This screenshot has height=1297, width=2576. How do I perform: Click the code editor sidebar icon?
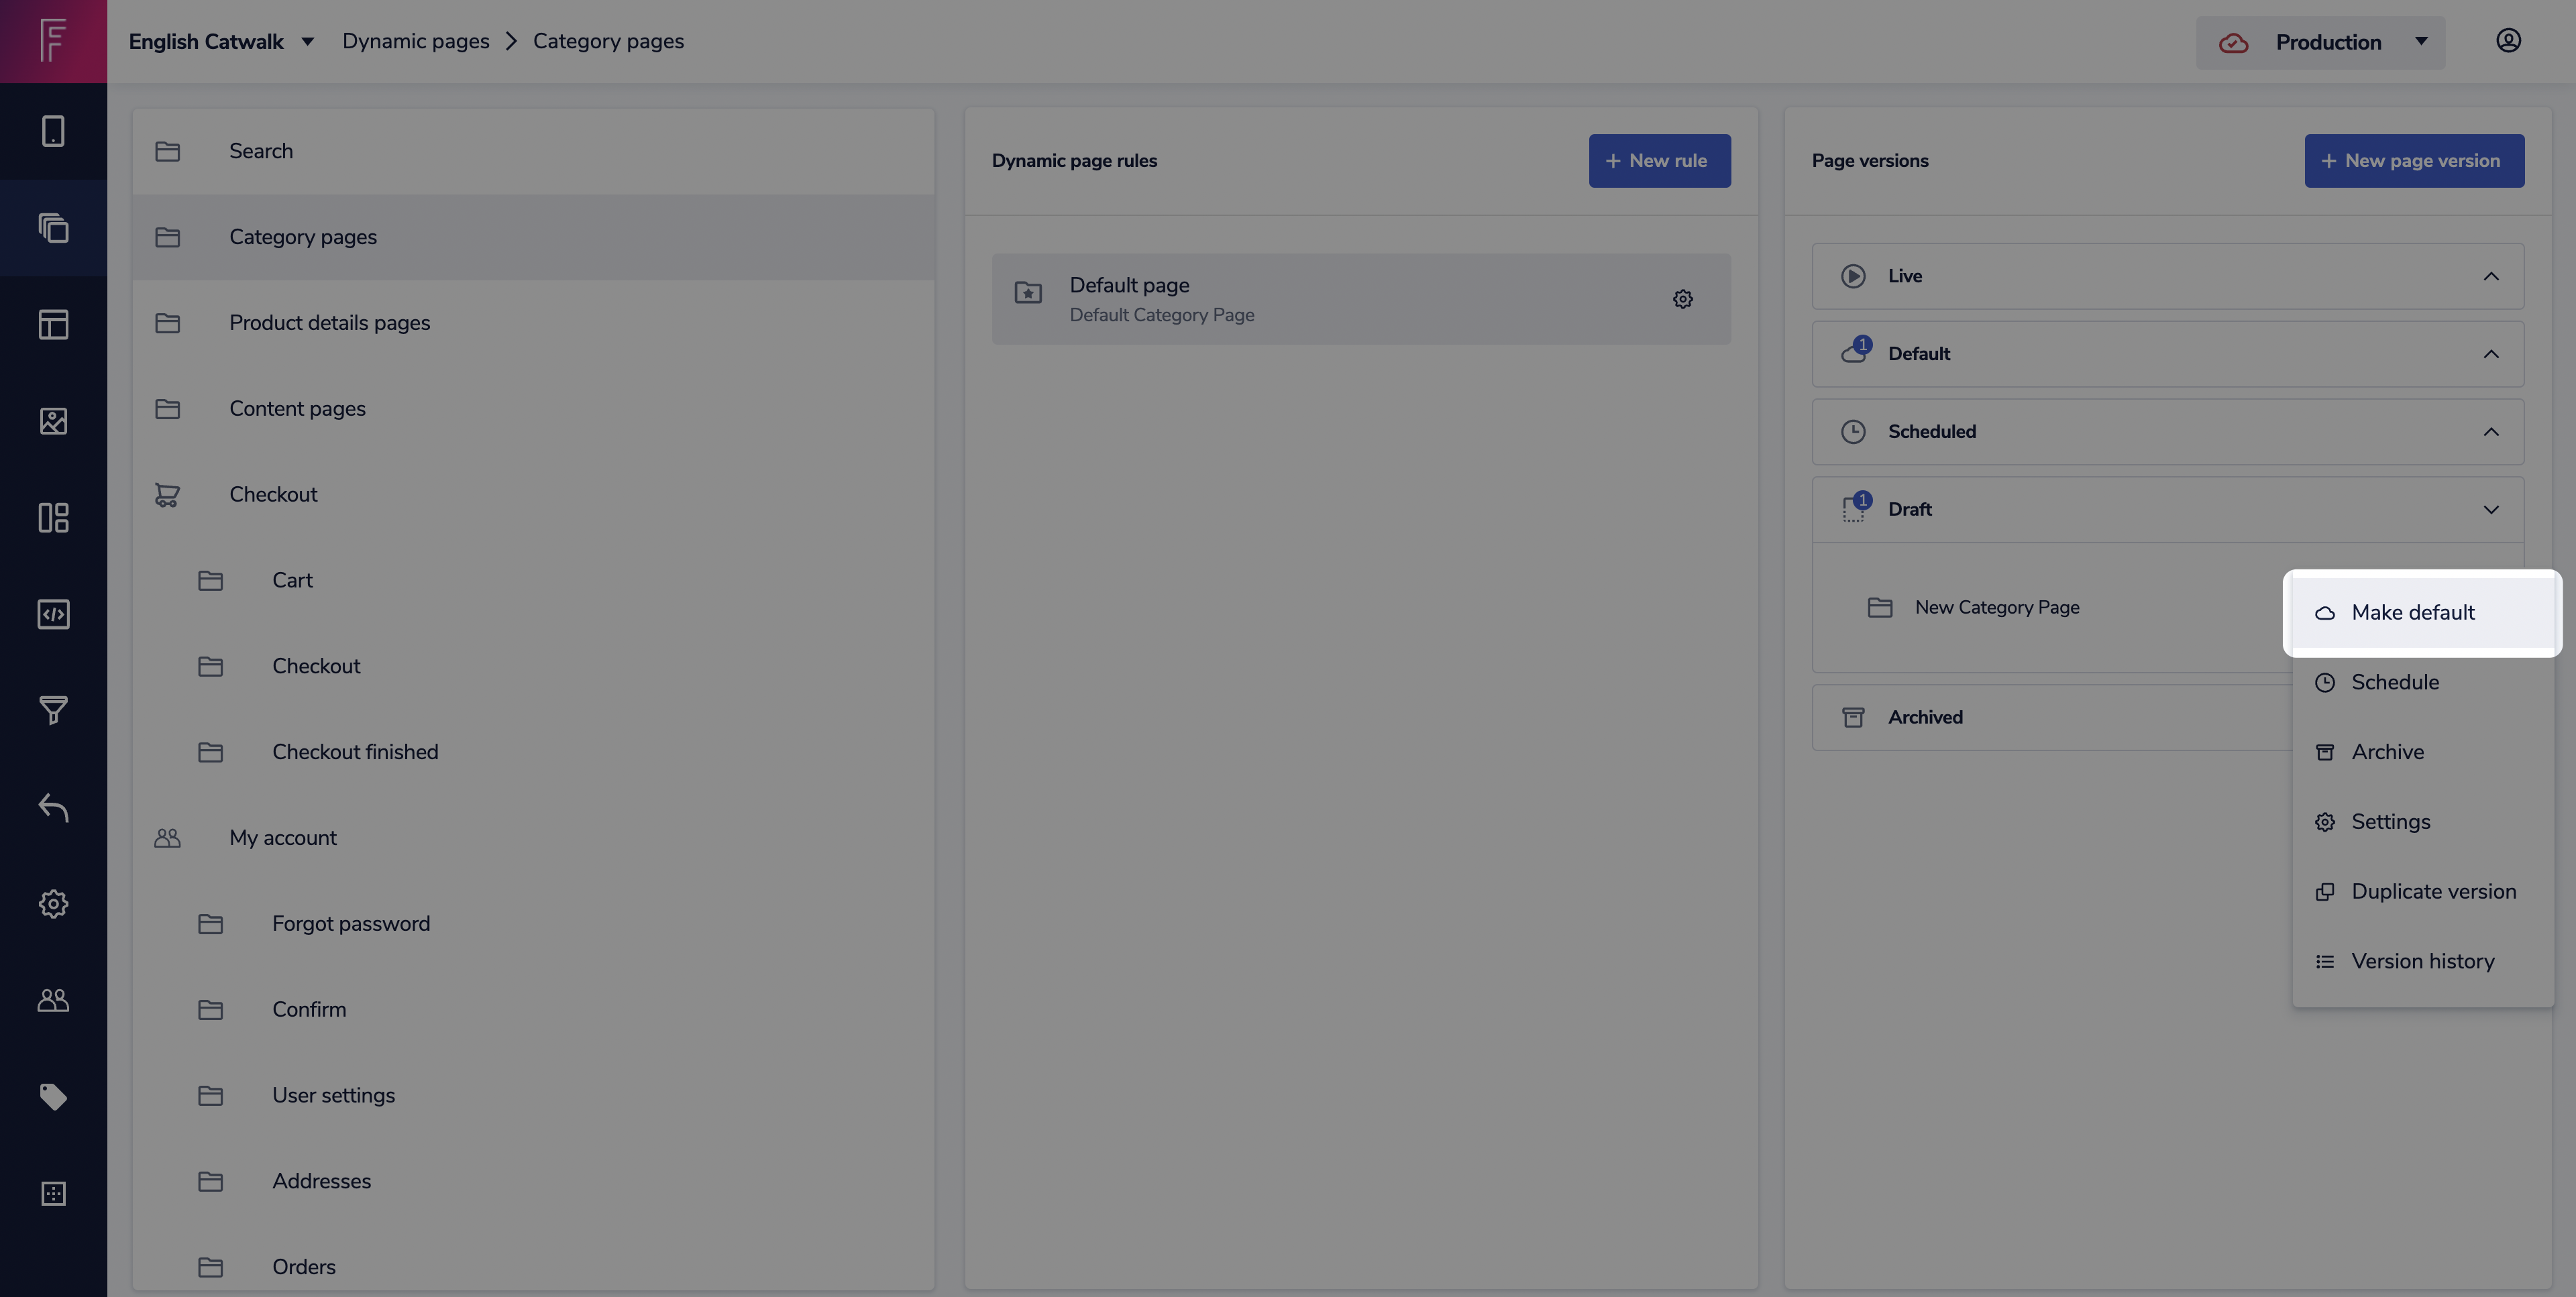point(53,614)
